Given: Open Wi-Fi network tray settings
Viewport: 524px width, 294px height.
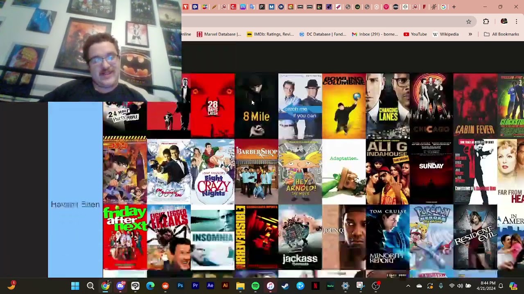Looking at the screenshot, I should click(452, 286).
